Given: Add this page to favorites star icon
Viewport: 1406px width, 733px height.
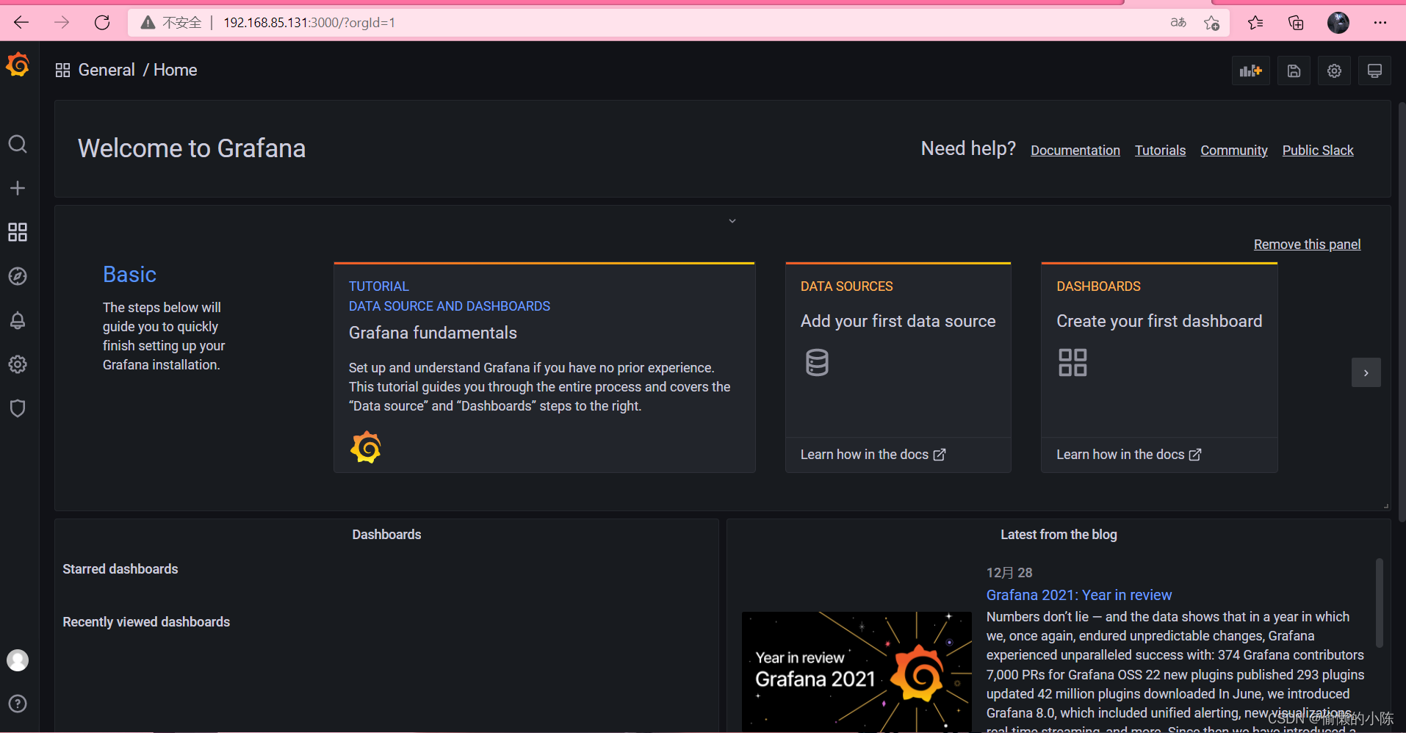Looking at the screenshot, I should coord(1212,23).
